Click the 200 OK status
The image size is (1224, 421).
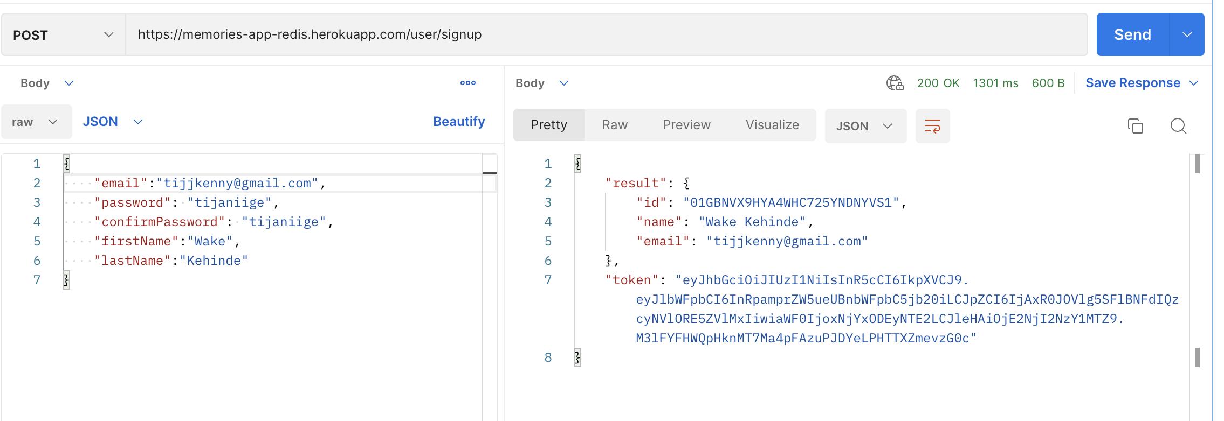[938, 83]
